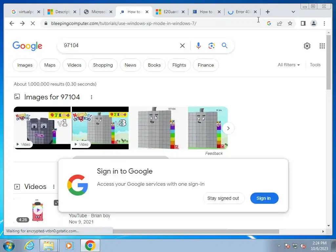Expand the All filters dropdown
The height and width of the screenshot is (252, 336).
[289, 65]
